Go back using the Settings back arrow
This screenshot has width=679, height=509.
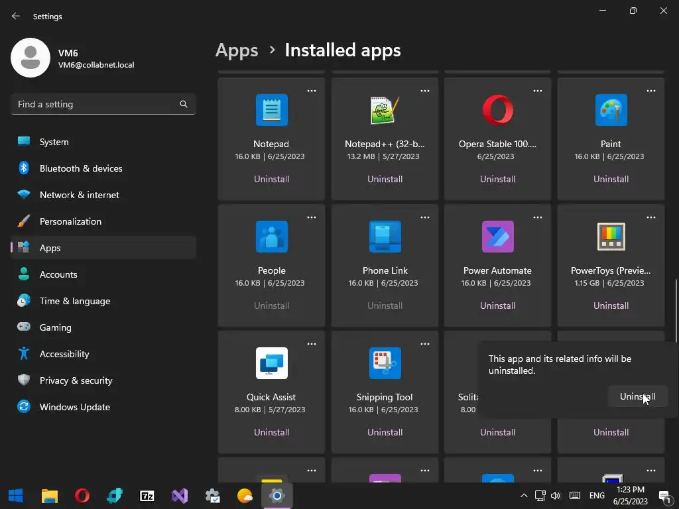coord(16,16)
